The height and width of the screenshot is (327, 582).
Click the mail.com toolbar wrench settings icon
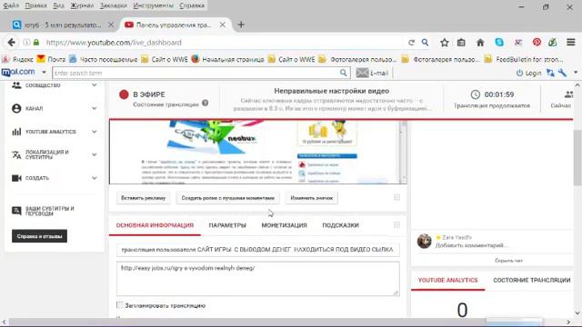[562, 73]
